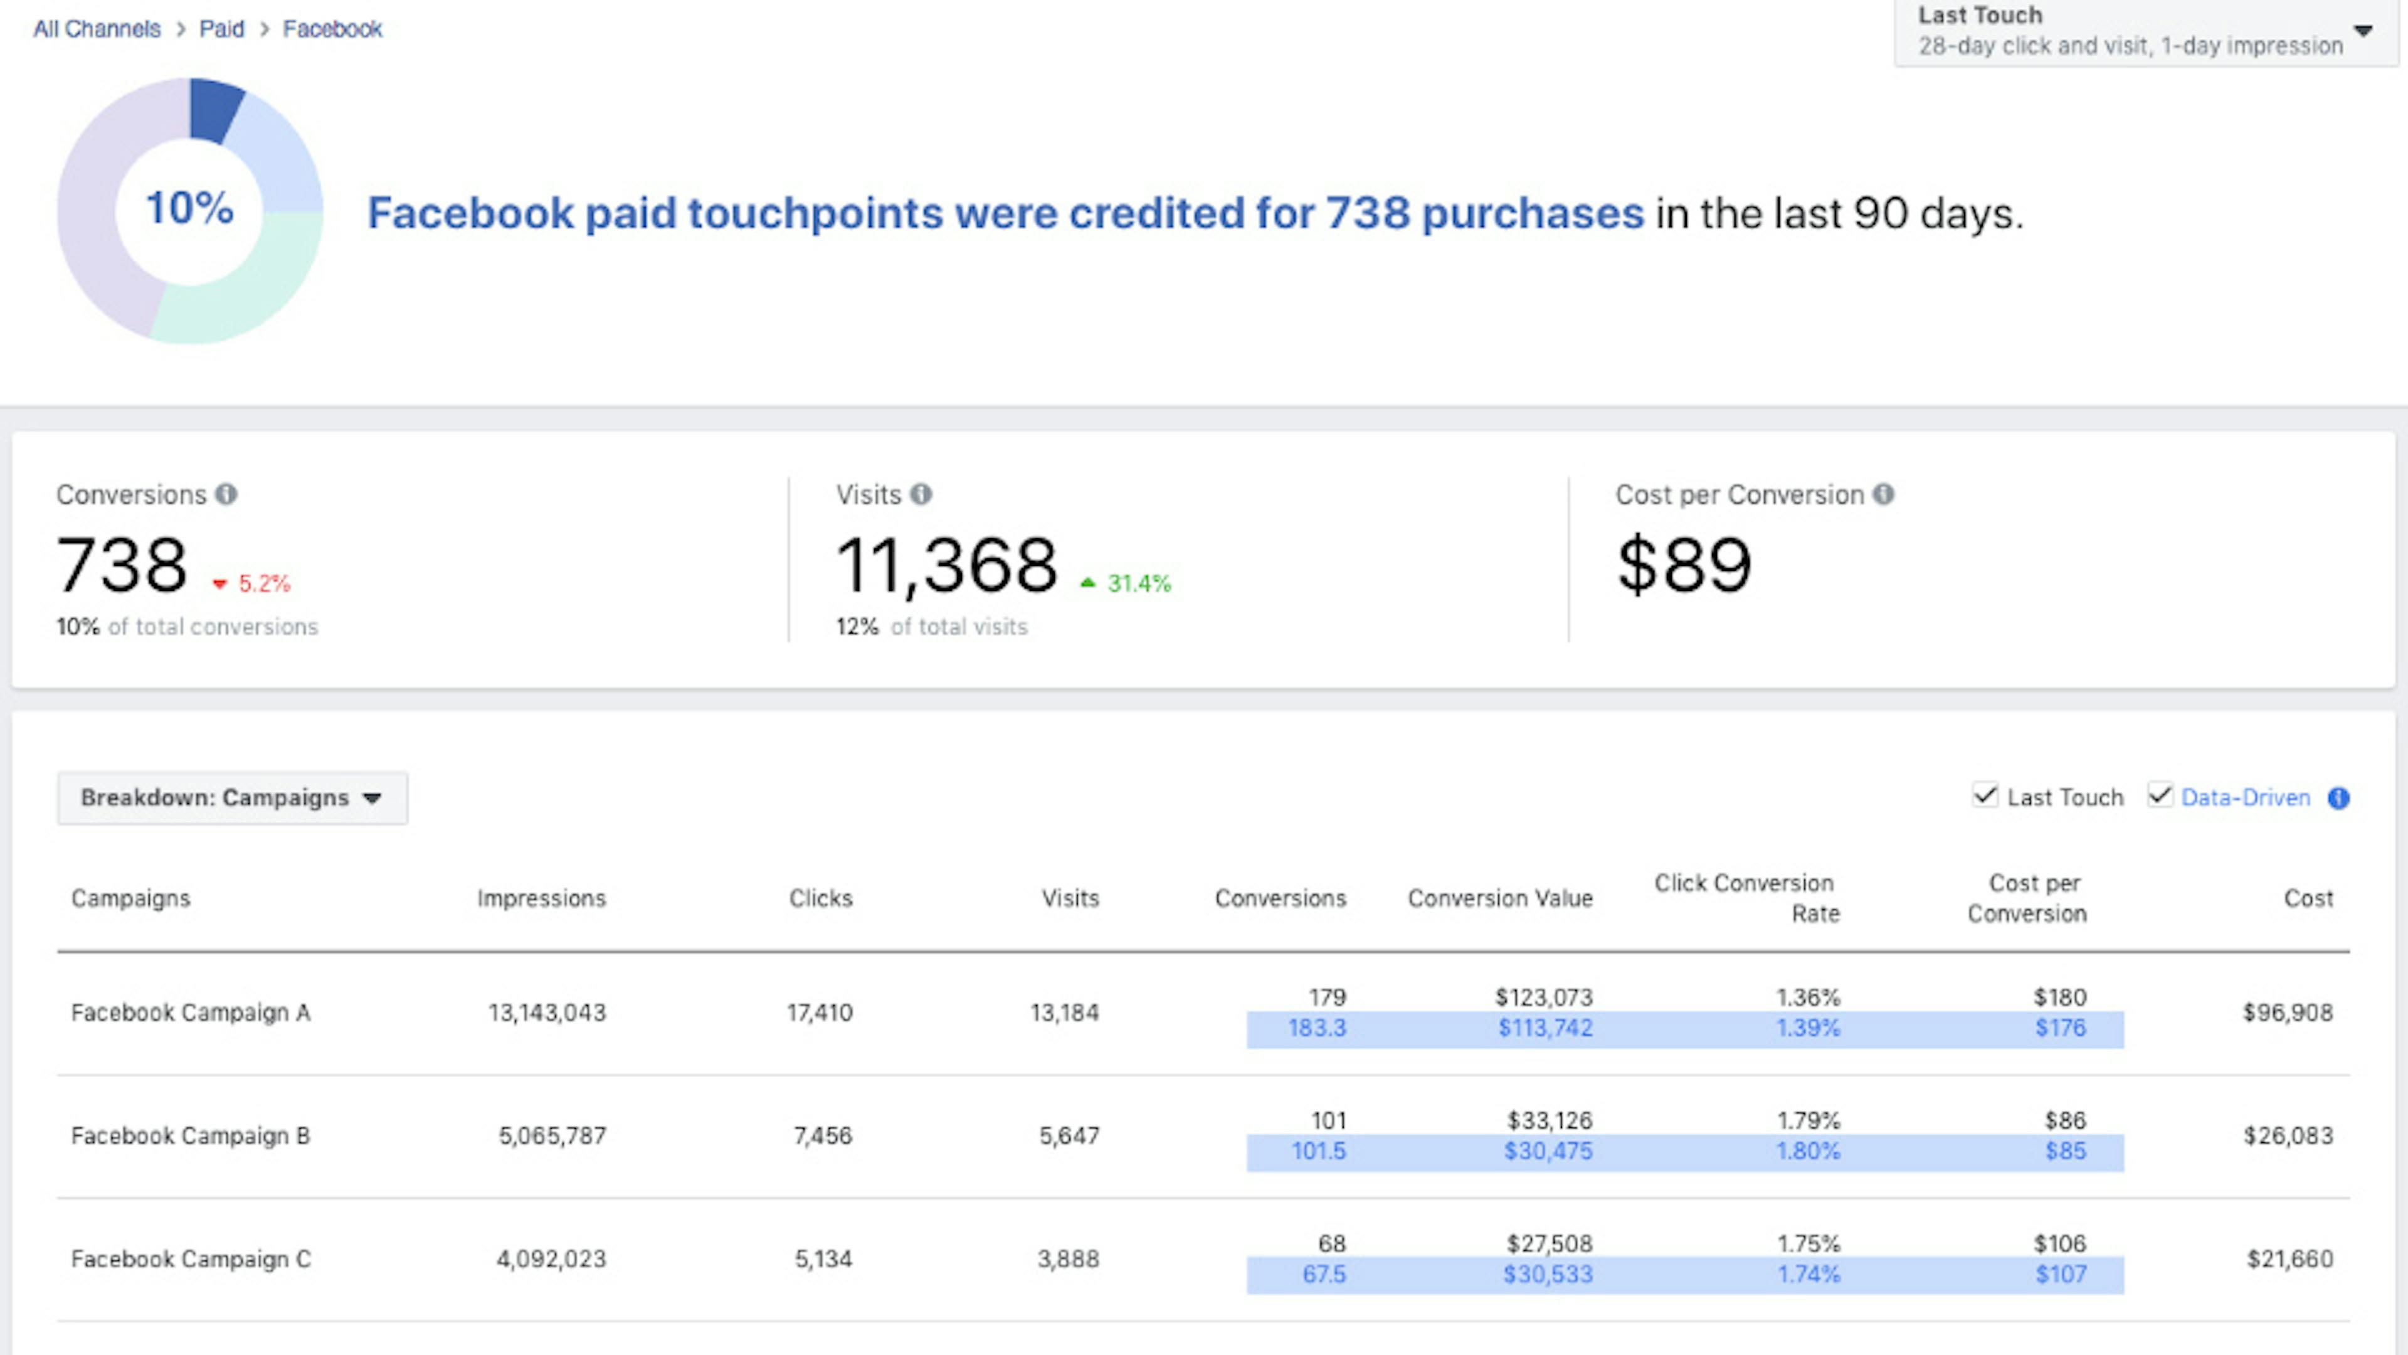The height and width of the screenshot is (1355, 2408).
Task: Uncheck the Last Touch checkbox
Action: [x=1985, y=796]
